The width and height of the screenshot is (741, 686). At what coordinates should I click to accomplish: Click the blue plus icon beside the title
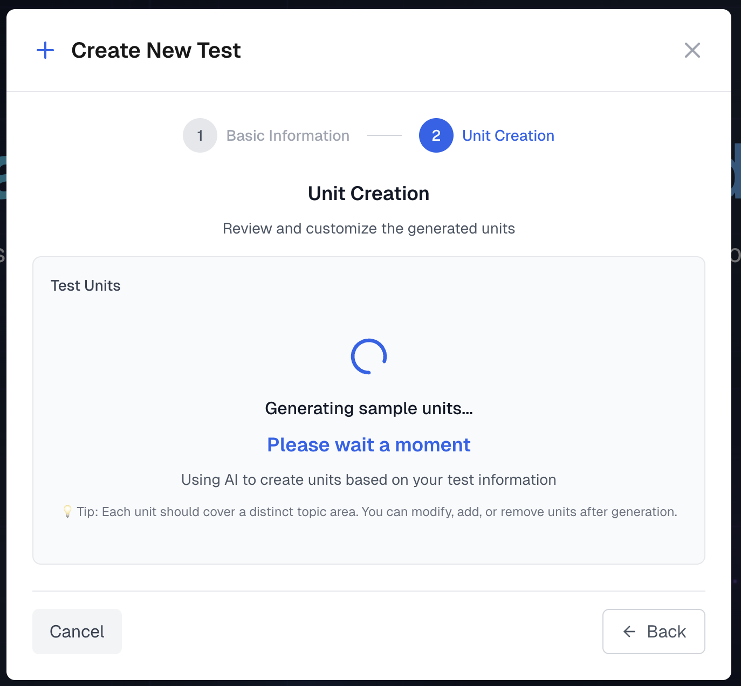pyautogui.click(x=45, y=51)
